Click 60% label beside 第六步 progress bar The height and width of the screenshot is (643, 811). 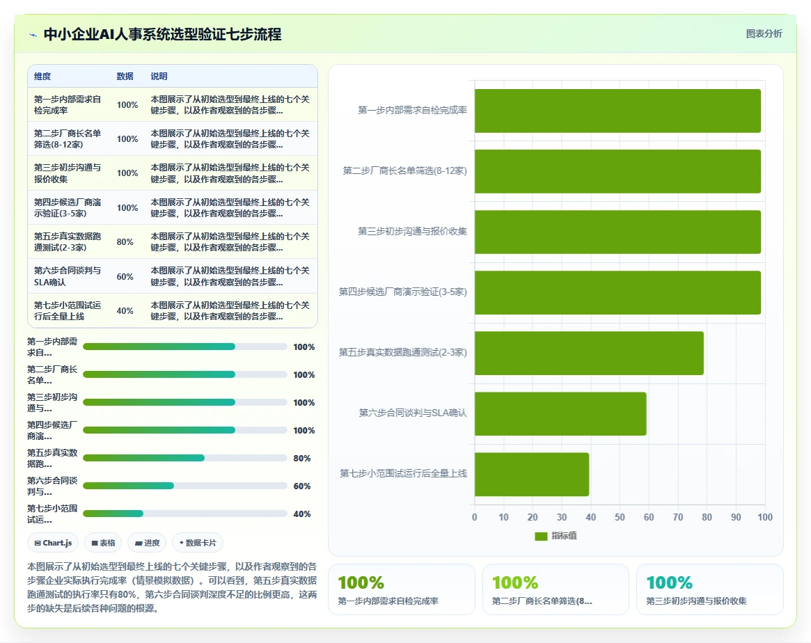point(302,486)
